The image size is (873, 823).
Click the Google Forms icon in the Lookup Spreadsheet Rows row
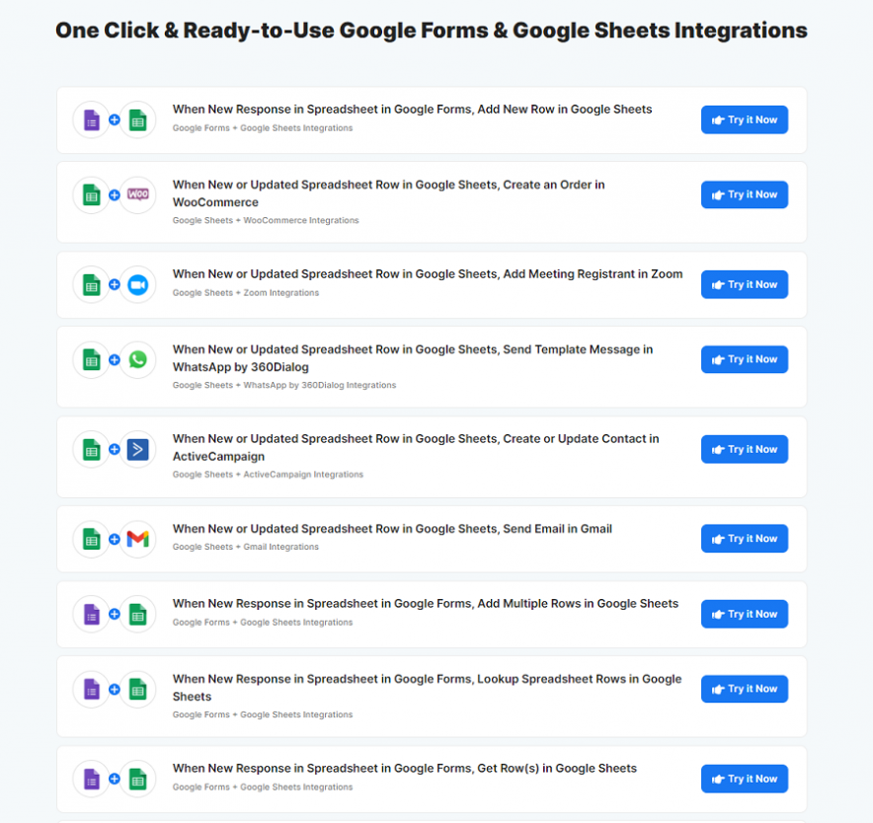click(x=91, y=689)
